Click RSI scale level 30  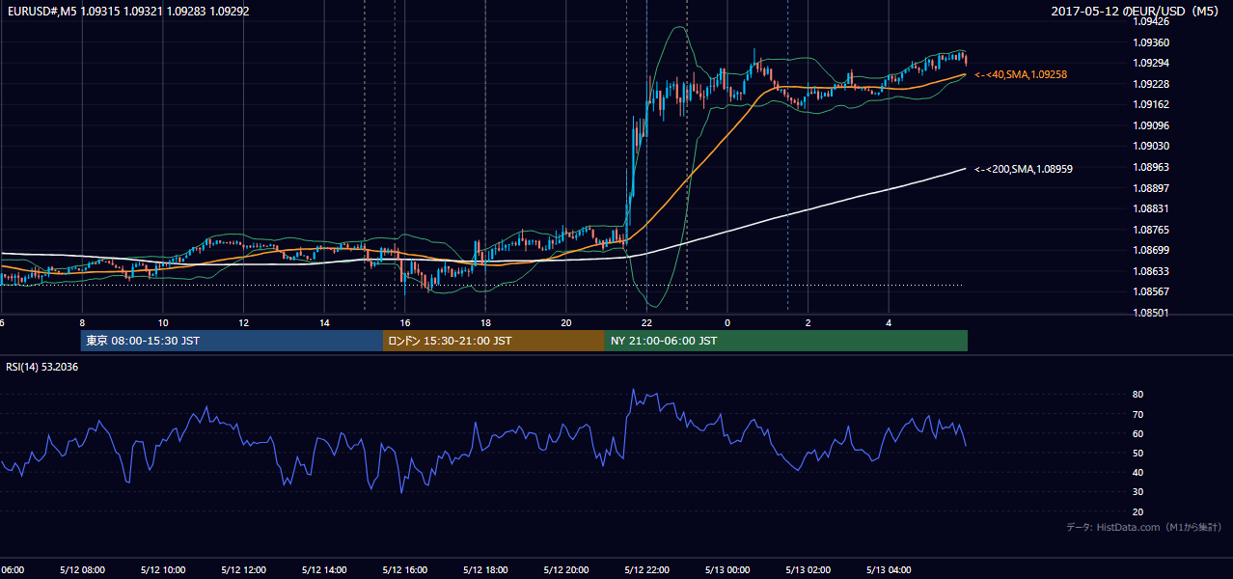click(x=1138, y=492)
